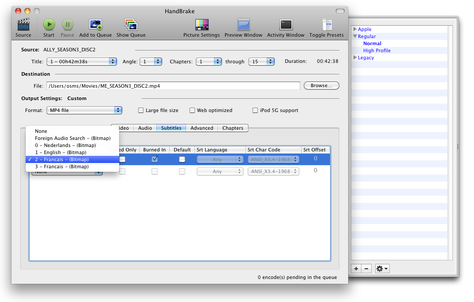The height and width of the screenshot is (302, 474).
Task: Choose 2 - Francais (Bitmap) subtitle
Action: coord(72,159)
